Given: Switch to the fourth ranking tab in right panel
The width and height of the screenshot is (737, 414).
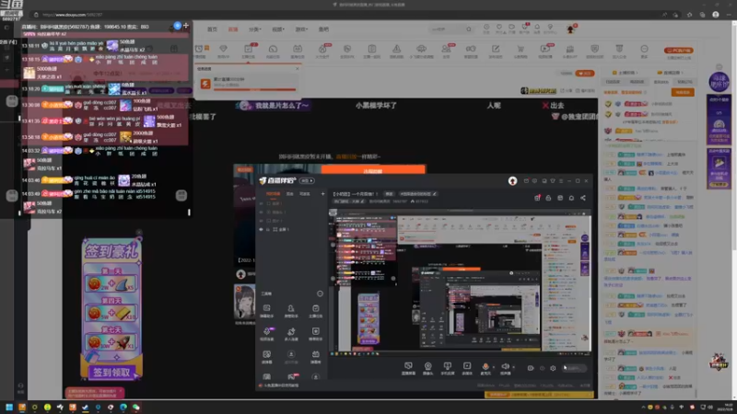Looking at the screenshot, I should [684, 82].
